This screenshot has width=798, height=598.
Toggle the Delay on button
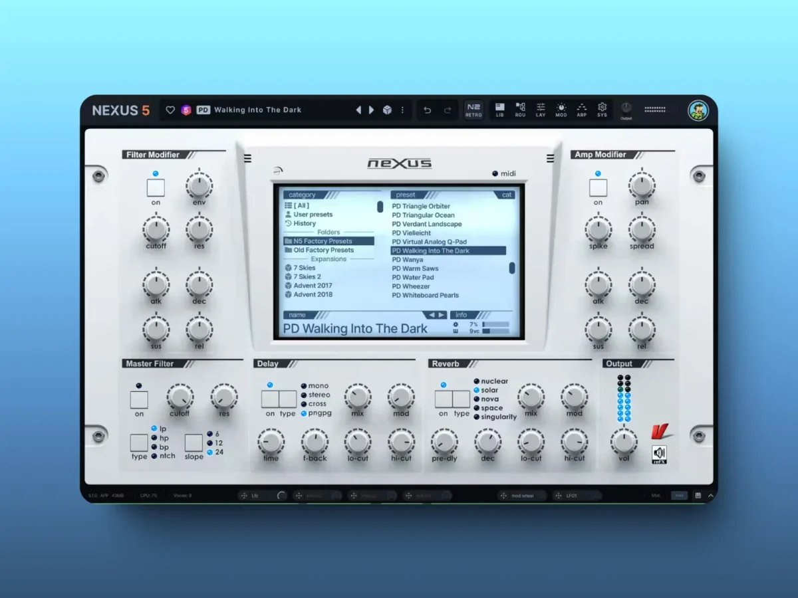(x=270, y=399)
